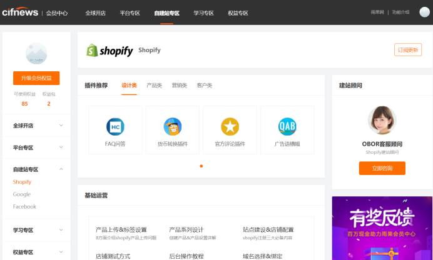Open the FAQ问答 plugin icon

[x=115, y=126]
